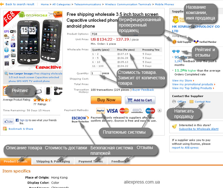223x188 pixels.
Task: Click the Quantity input field
Action: tap(96, 73)
